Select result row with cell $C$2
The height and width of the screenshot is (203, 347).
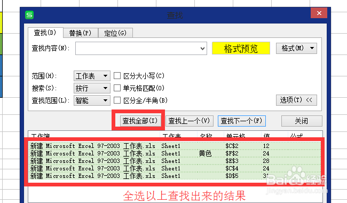coord(175,146)
